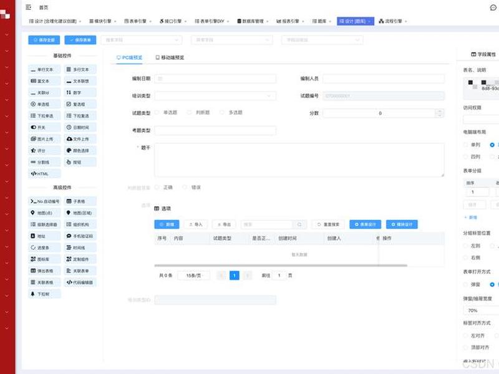Pick the 评分 rating control

pos(44,150)
